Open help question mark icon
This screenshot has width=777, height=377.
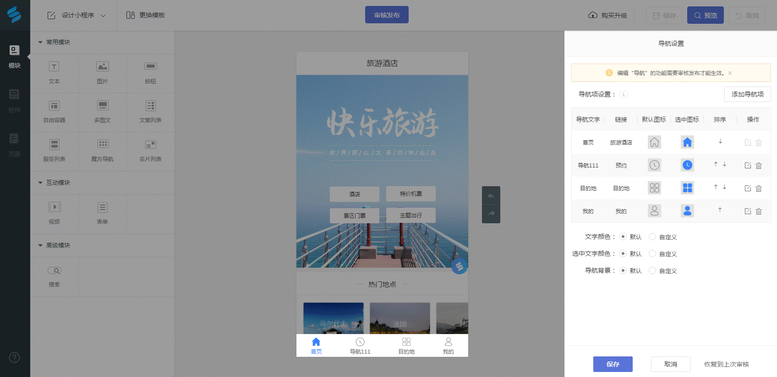(15, 357)
